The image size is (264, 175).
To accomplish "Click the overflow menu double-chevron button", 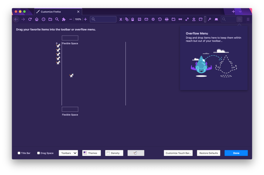I will click(239, 19).
